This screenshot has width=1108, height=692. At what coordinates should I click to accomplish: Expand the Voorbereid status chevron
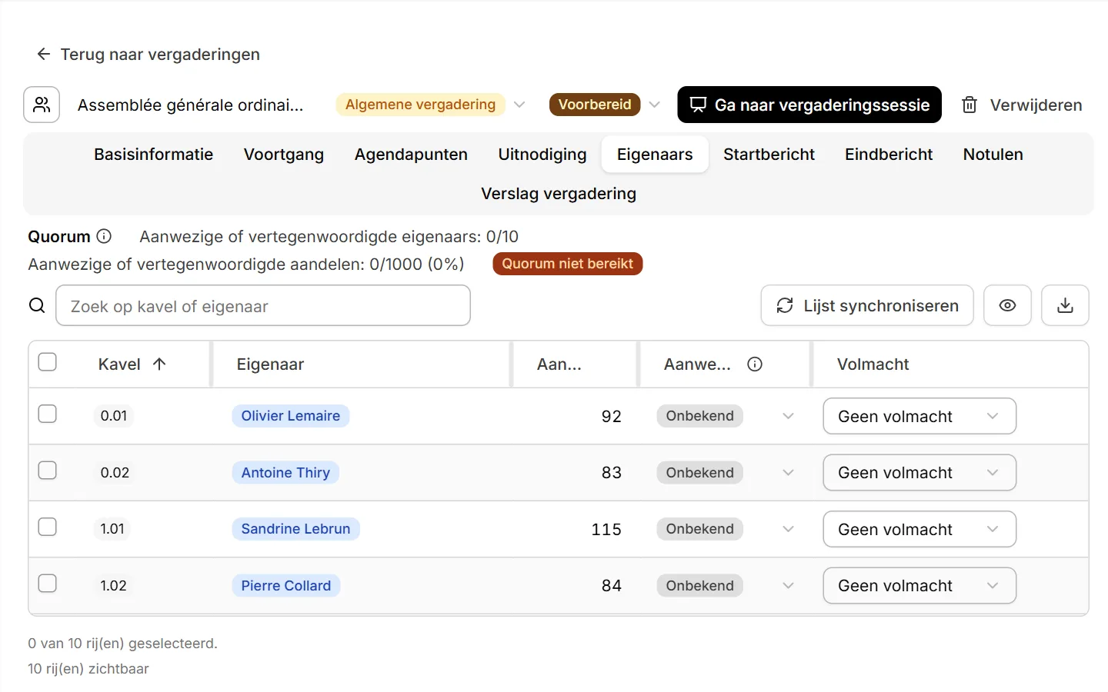pyautogui.click(x=655, y=105)
